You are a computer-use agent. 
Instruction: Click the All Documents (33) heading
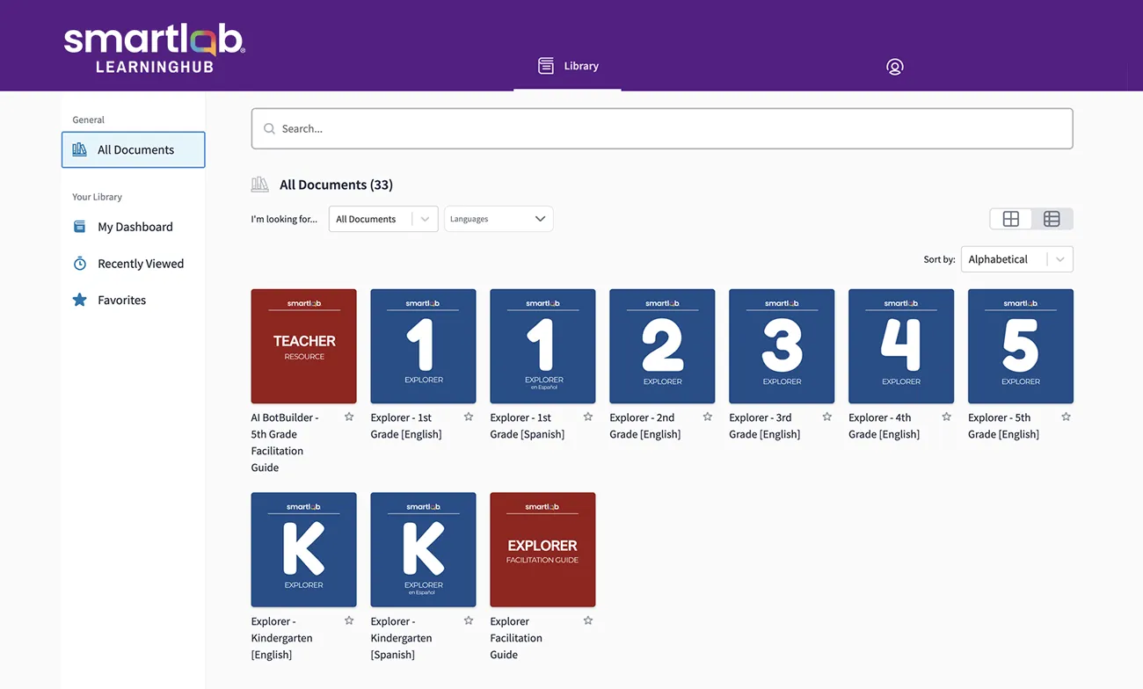point(336,185)
